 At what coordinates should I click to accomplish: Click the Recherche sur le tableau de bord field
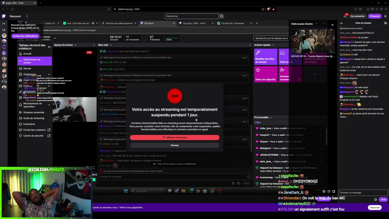271,38
